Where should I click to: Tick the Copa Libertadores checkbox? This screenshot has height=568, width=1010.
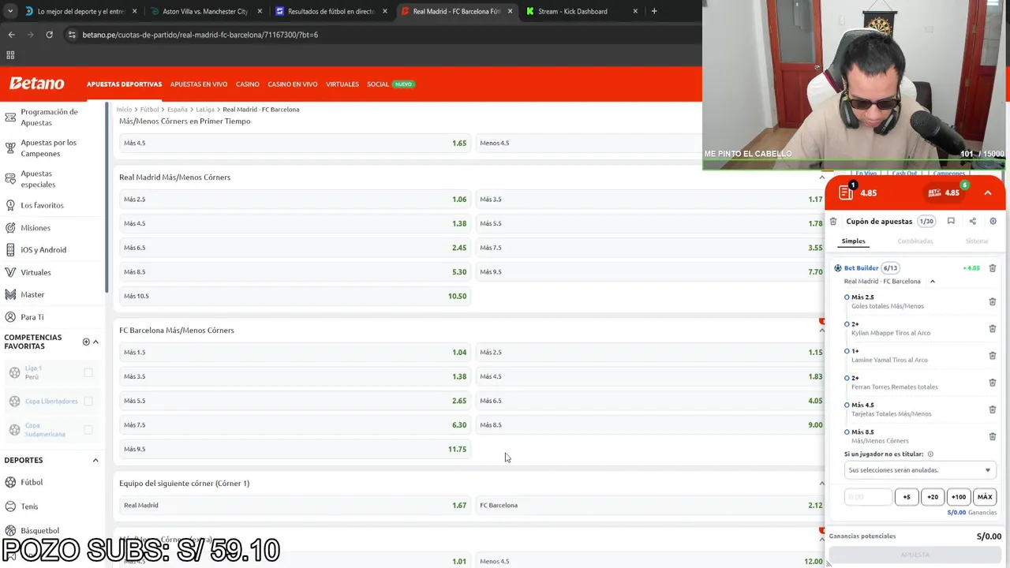pos(88,401)
